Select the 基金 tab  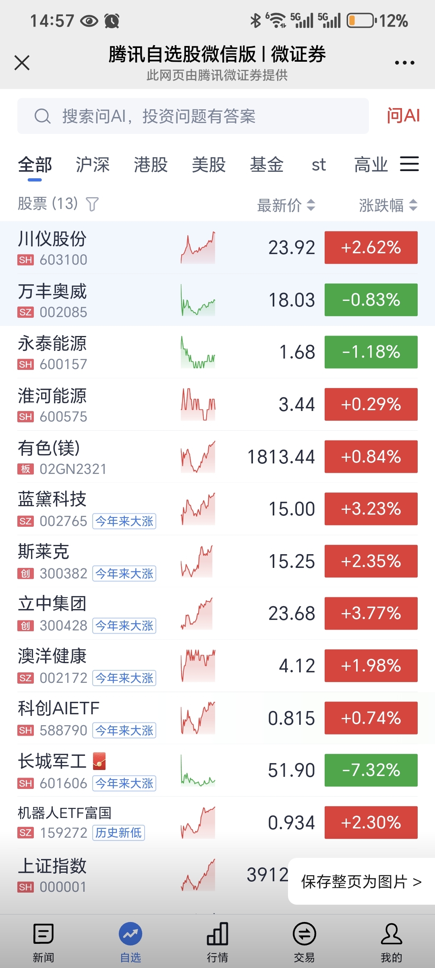267,165
